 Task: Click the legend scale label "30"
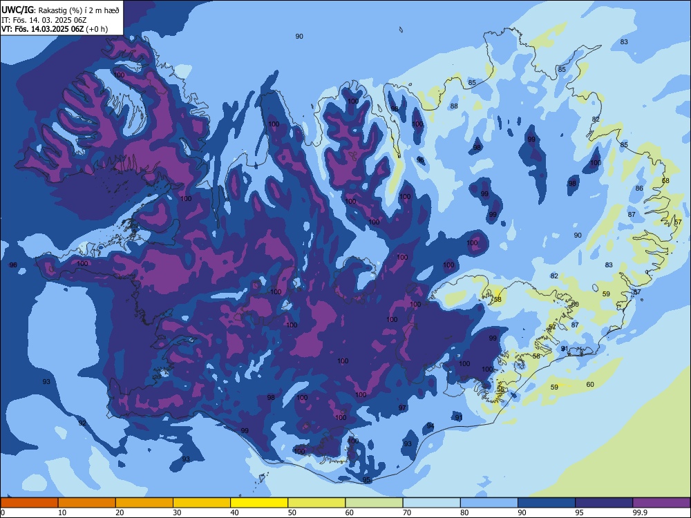click(177, 512)
